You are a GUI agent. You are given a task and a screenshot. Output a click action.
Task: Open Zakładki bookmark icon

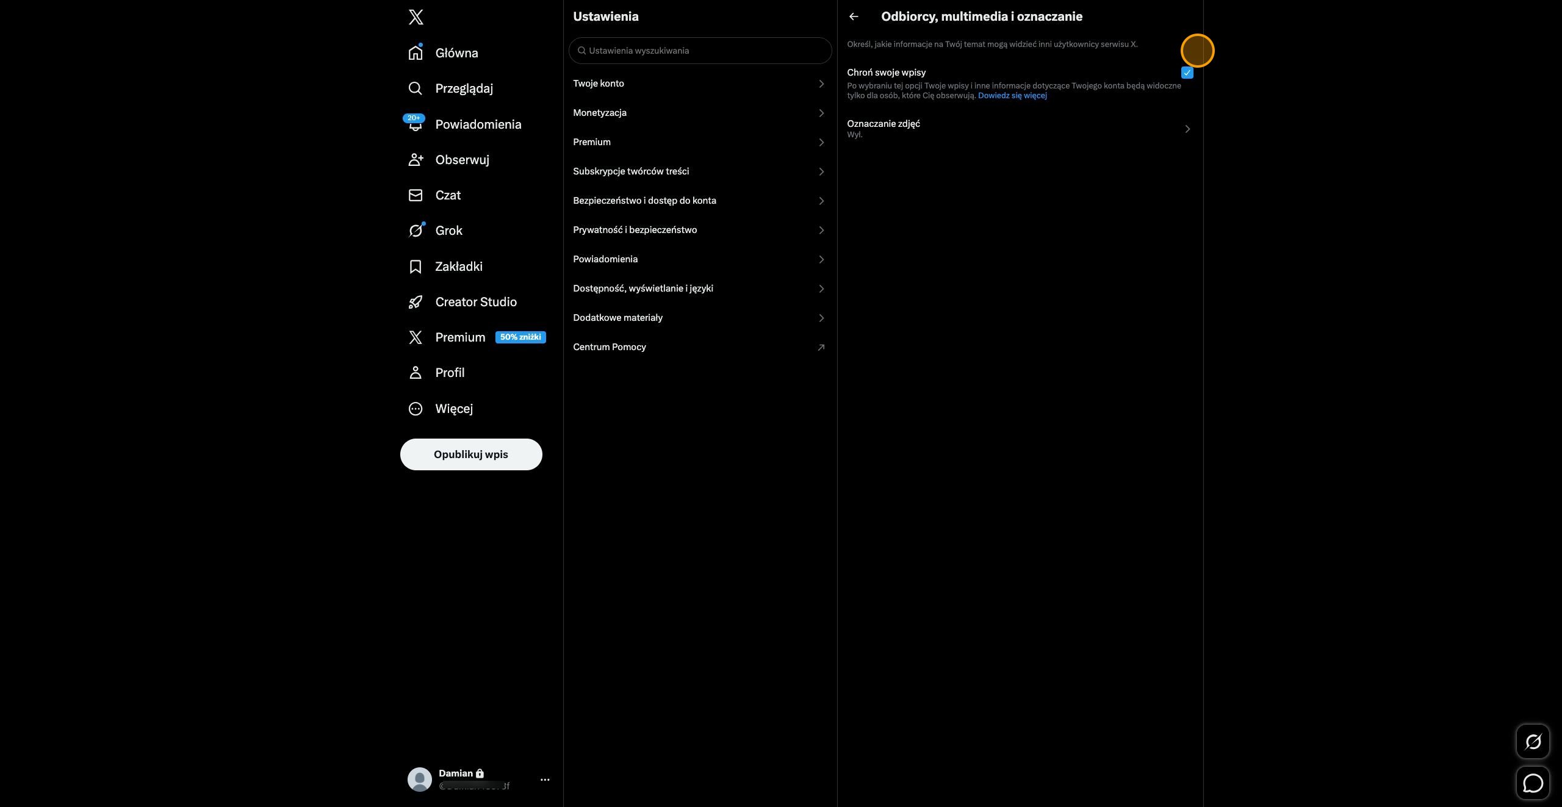click(416, 267)
